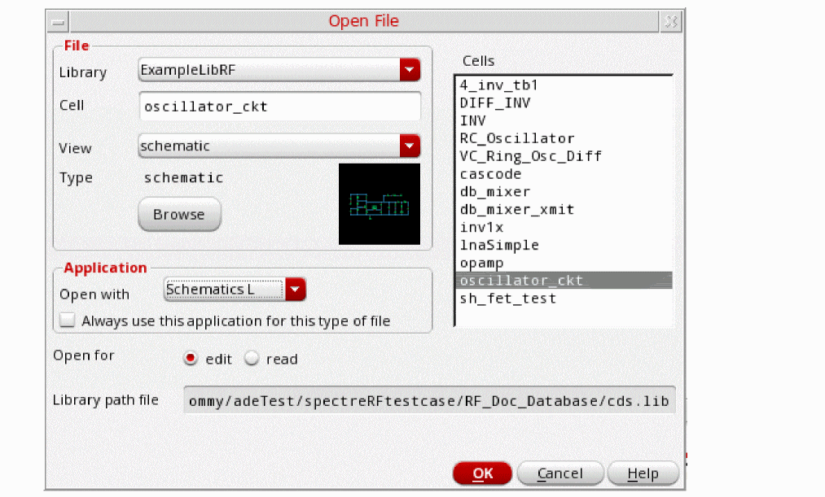
Task: Open the Schematics L application dropdown
Action: (296, 289)
